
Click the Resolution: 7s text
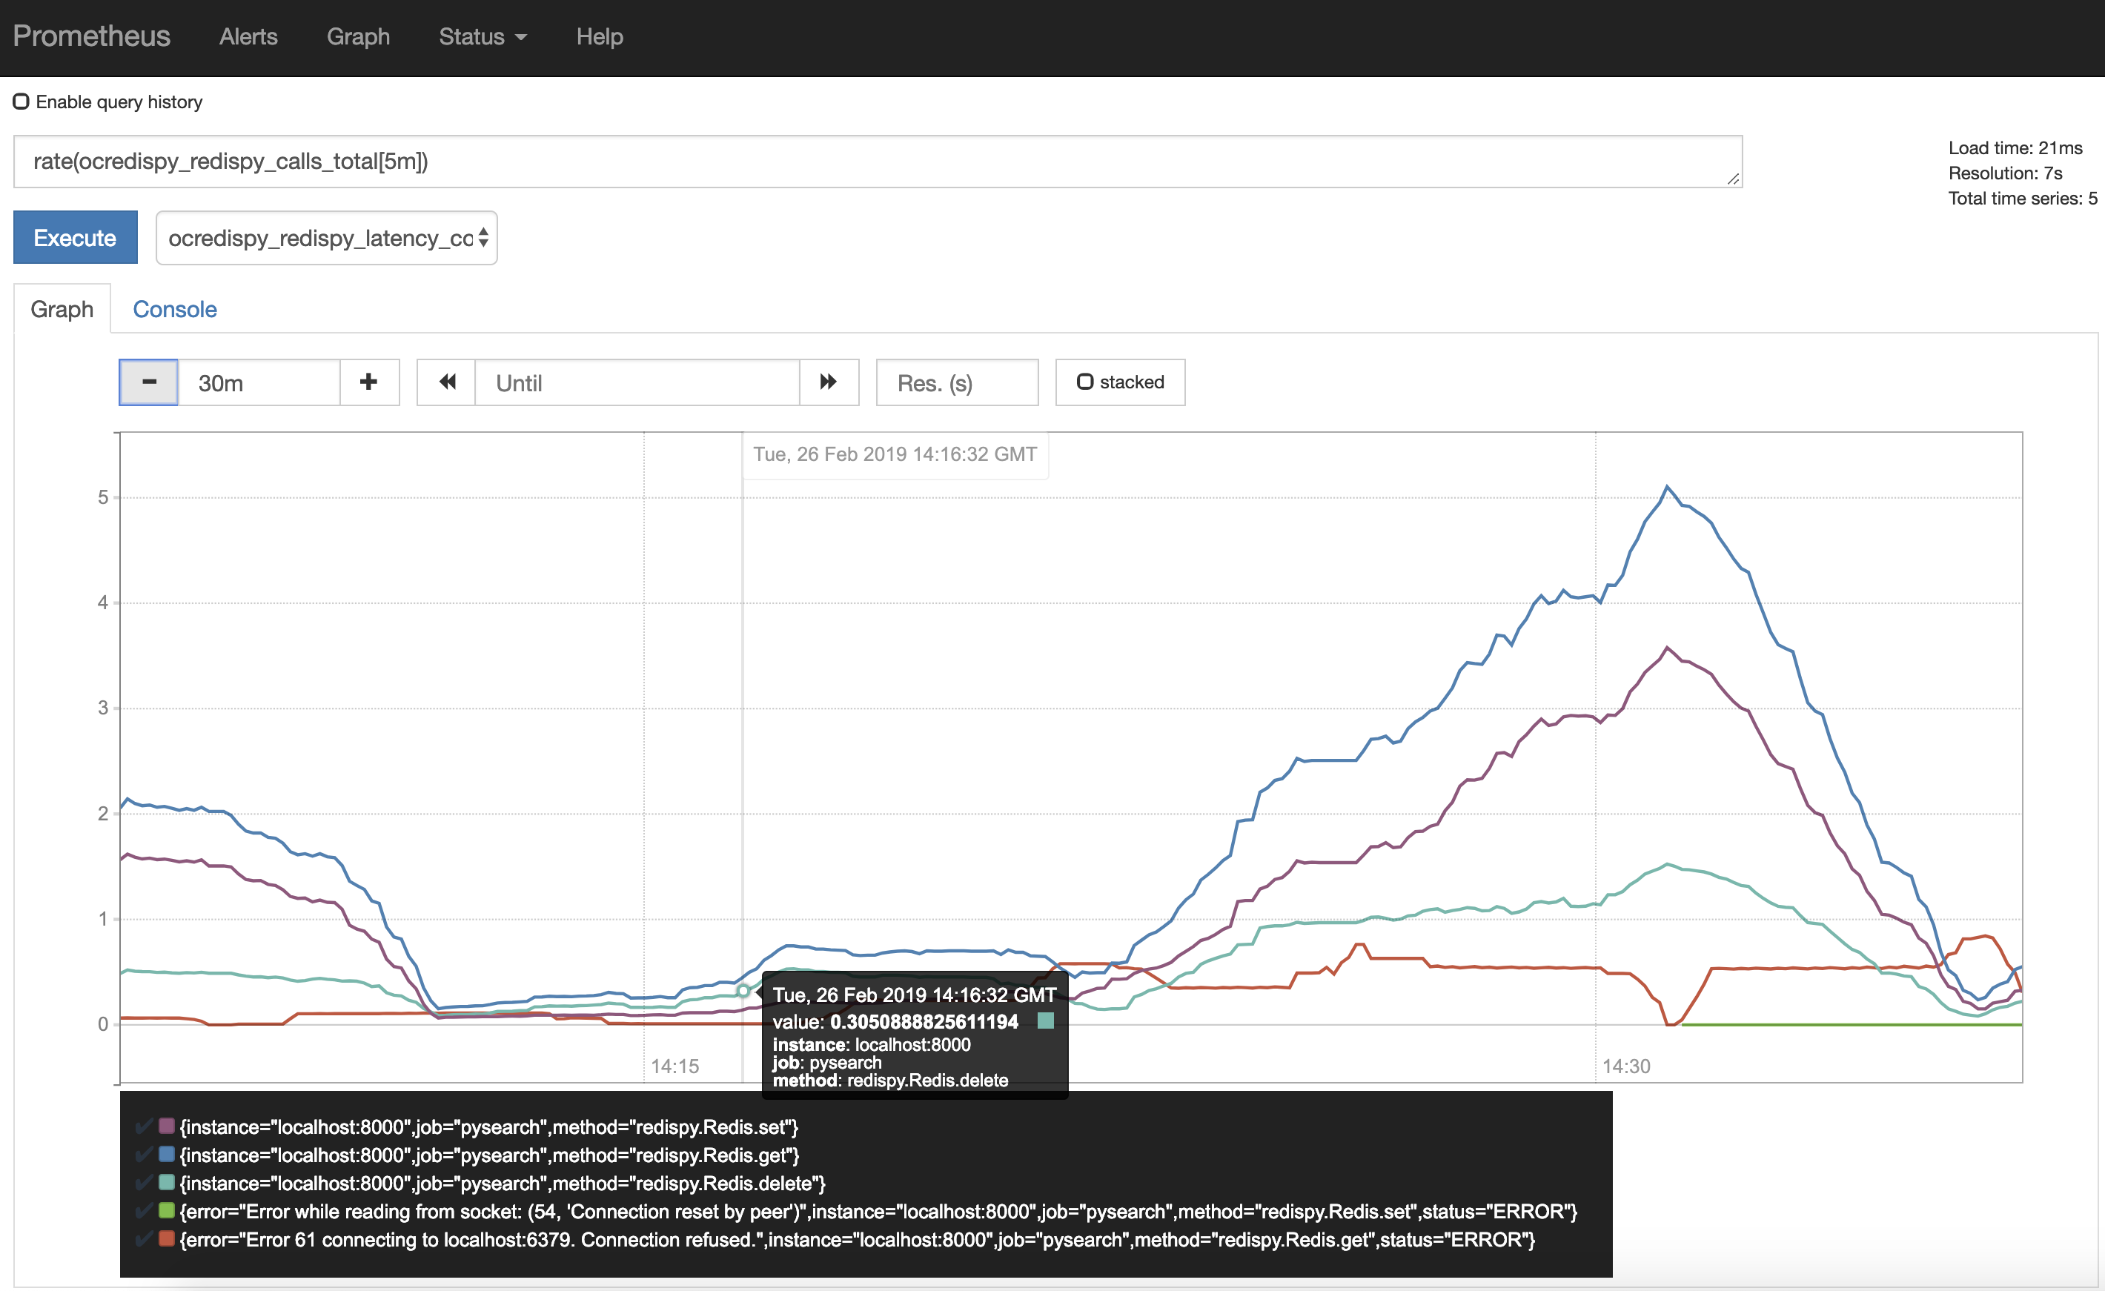pos(2005,173)
